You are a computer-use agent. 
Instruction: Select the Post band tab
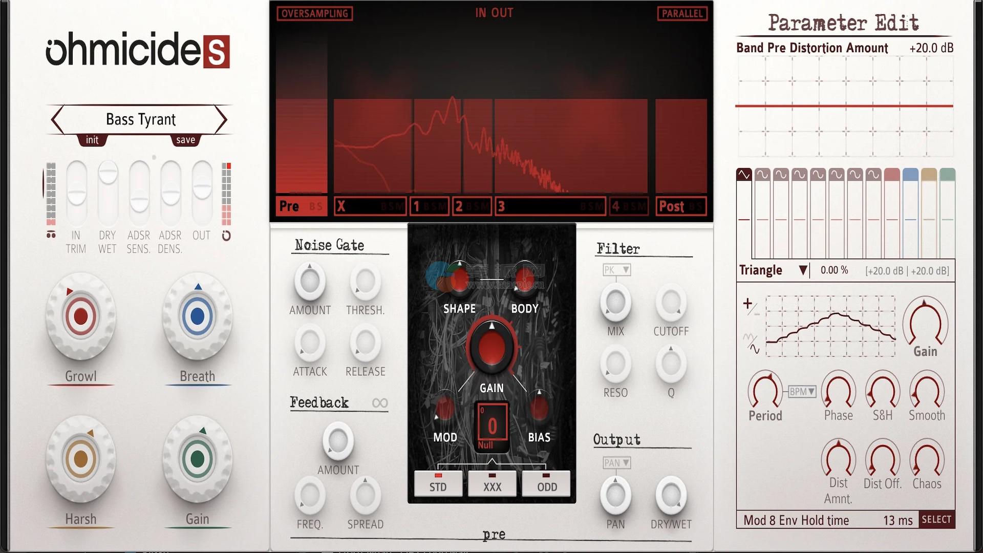pos(681,206)
